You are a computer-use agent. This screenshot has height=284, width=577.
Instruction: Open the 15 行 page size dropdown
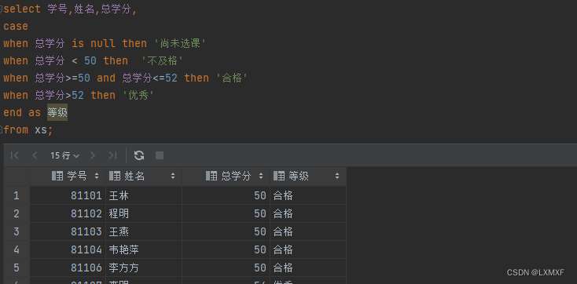[x=64, y=156]
